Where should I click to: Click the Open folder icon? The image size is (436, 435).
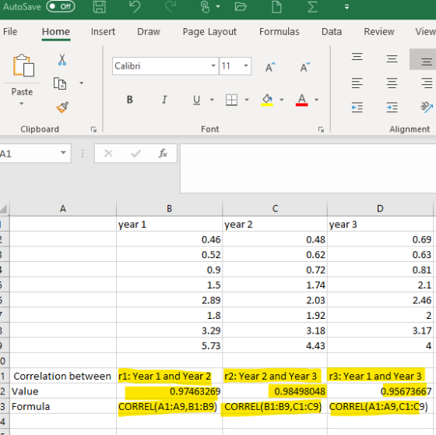241,7
